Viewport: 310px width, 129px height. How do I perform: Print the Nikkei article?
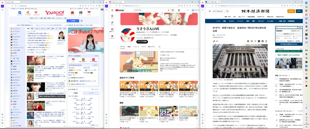248,41
